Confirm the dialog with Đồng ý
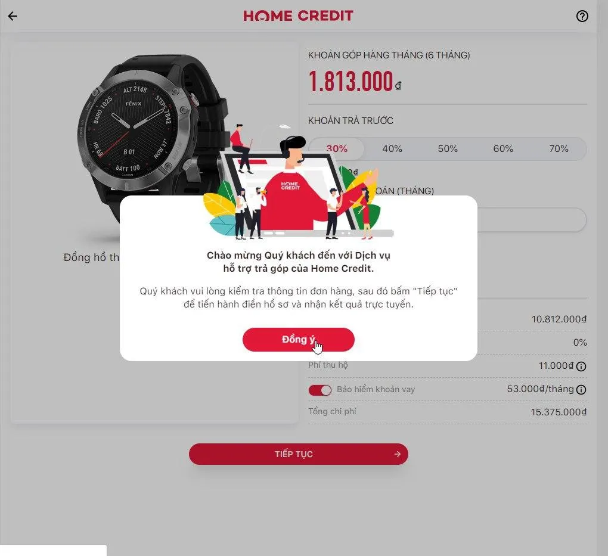The image size is (608, 556). (298, 340)
